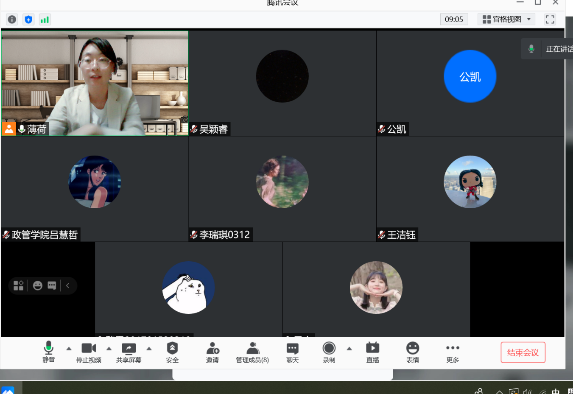Enter full screen mode
573x394 pixels.
[550, 20]
